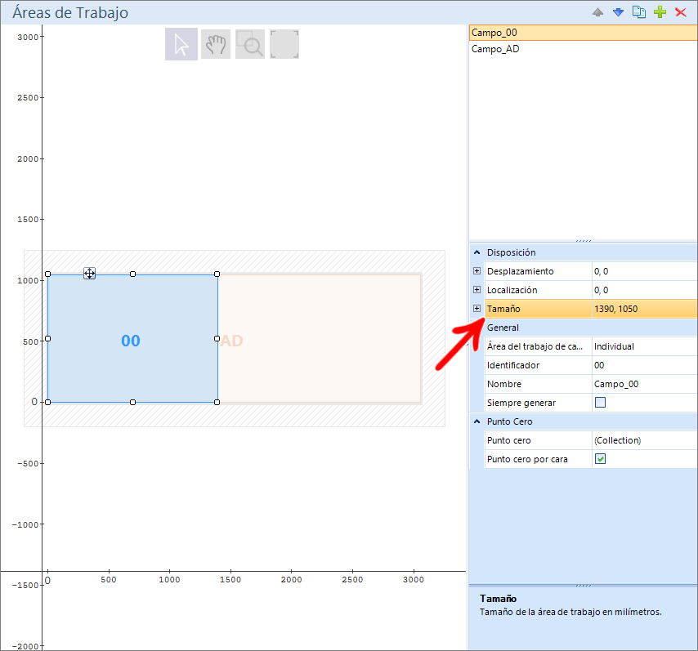Select the arrow pointer tool
Viewport: 698px width, 651px height.
(181, 45)
